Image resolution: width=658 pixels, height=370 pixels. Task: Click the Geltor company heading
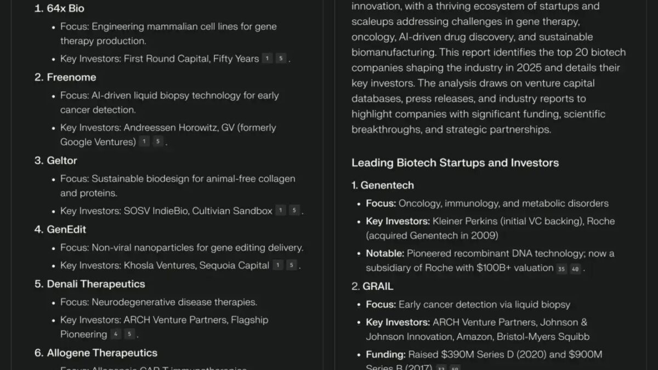click(x=62, y=161)
